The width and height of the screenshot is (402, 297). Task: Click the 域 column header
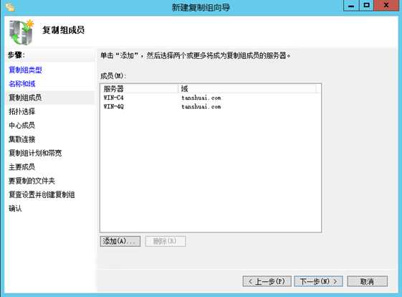pyautogui.click(x=247, y=89)
